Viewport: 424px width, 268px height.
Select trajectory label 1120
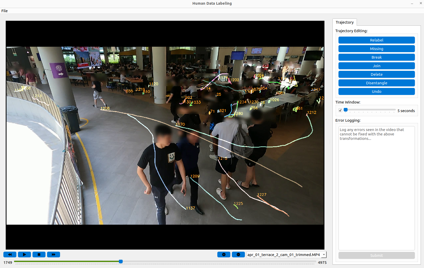coord(154,84)
